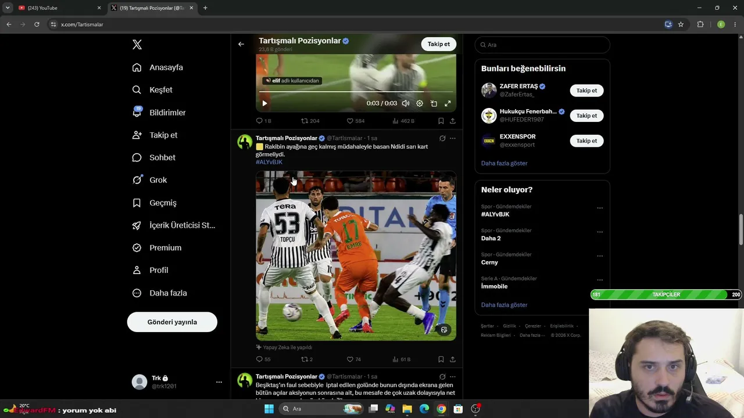Open Grok action on the Ndidi post
Viewport: 744px width, 418px height.
click(442, 138)
